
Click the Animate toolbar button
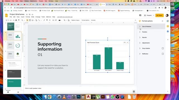[93, 20]
